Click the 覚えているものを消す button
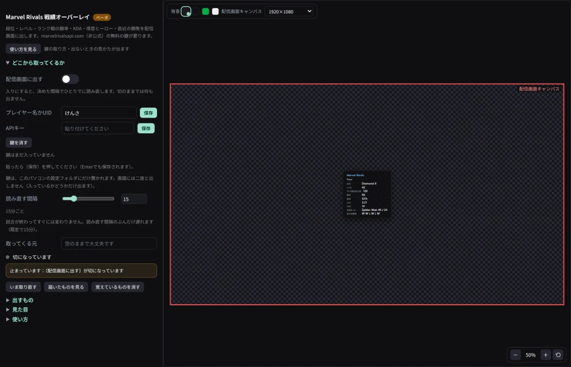This screenshot has width=571, height=367. [118, 287]
